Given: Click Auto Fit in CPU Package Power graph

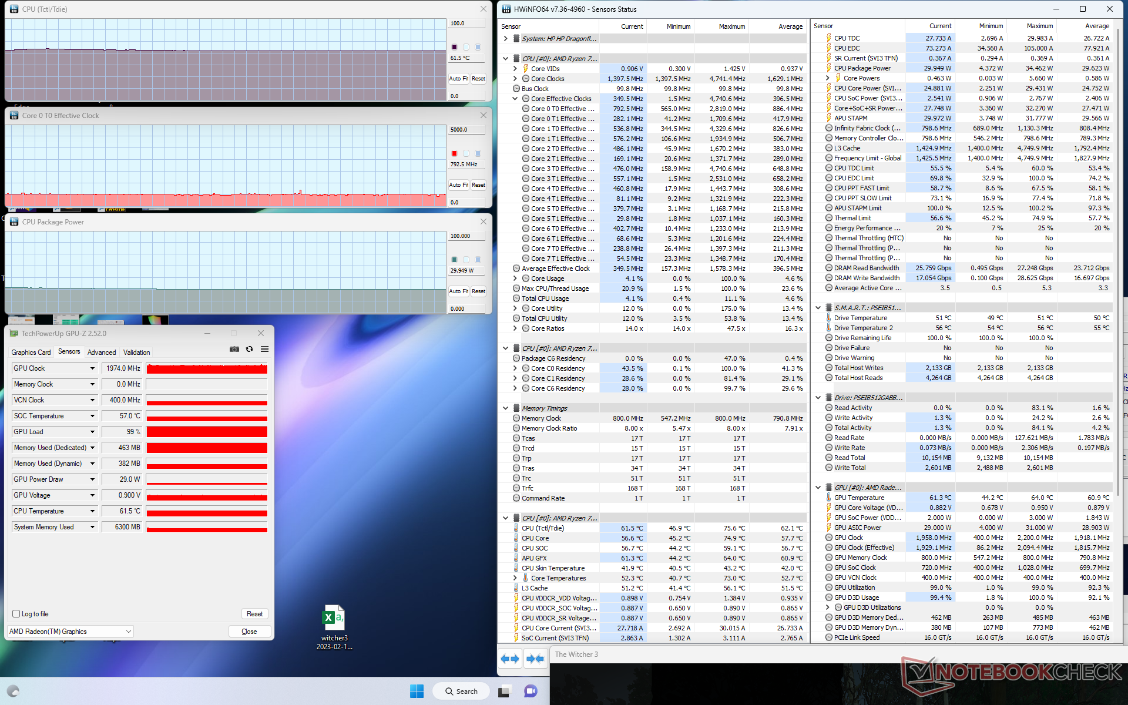Looking at the screenshot, I should [458, 291].
